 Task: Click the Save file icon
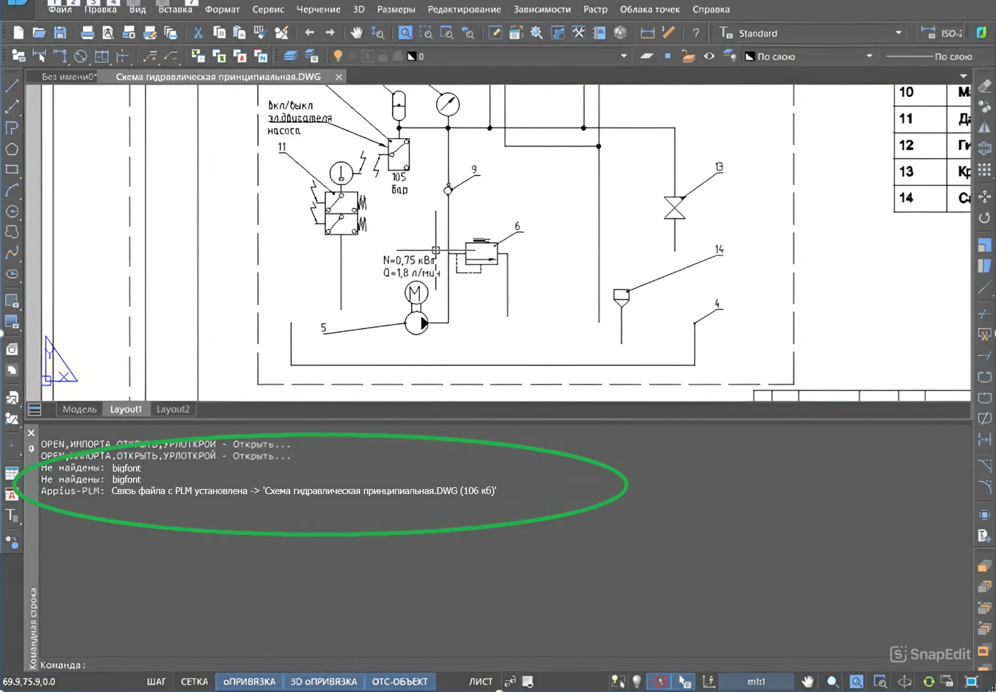pyautogui.click(x=60, y=32)
